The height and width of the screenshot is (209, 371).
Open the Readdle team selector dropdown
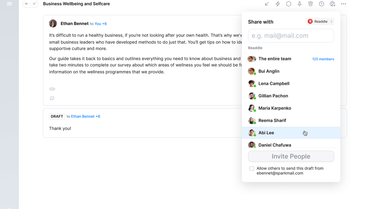pyautogui.click(x=320, y=21)
